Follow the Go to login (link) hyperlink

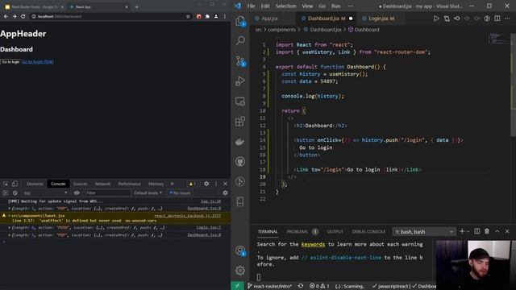coord(38,62)
